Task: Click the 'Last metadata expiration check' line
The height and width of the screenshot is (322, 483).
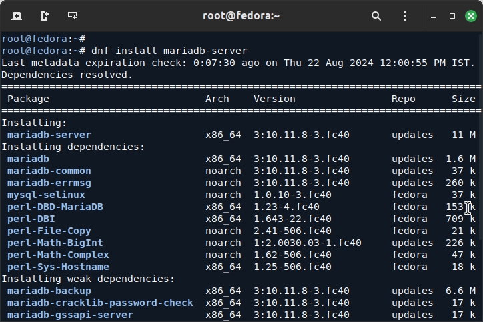Action: [x=238, y=63]
